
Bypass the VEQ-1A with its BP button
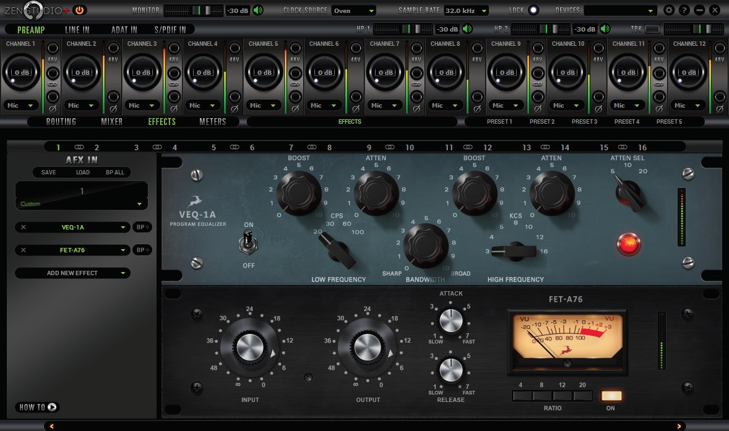pyautogui.click(x=142, y=227)
